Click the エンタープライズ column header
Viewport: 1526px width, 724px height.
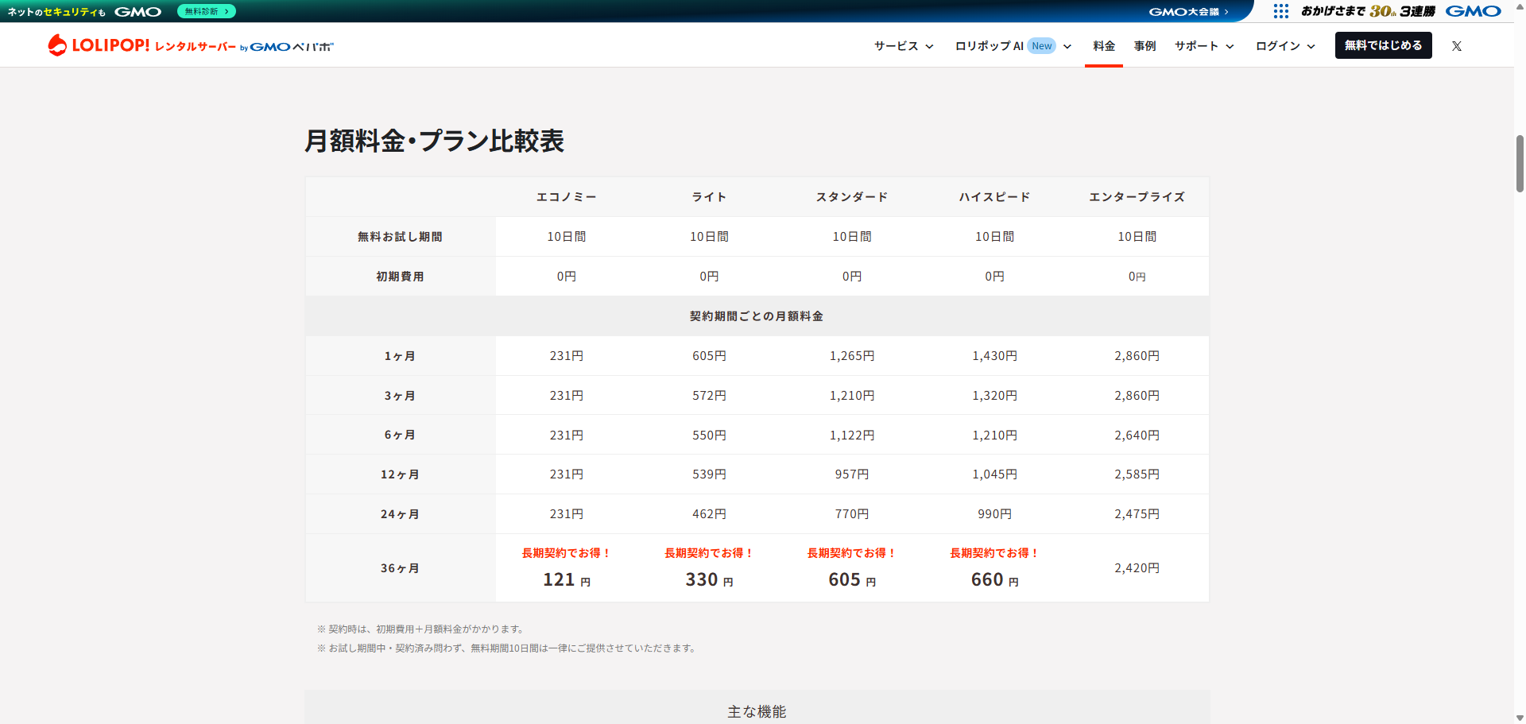(x=1137, y=197)
